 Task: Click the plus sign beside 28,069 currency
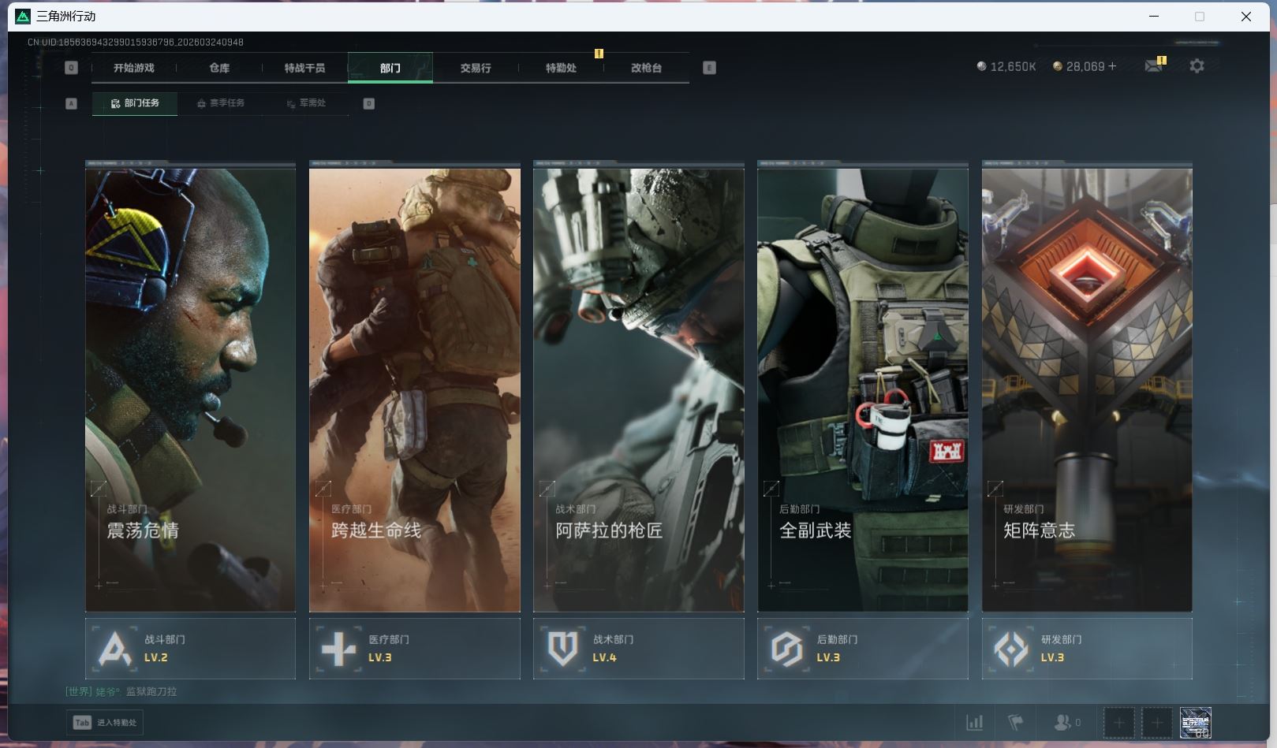tap(1112, 66)
